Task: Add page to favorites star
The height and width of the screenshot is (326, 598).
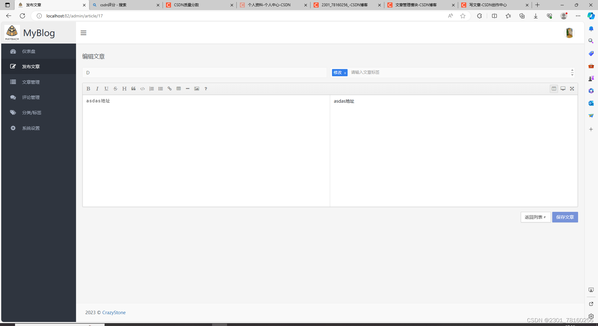Action: click(463, 16)
